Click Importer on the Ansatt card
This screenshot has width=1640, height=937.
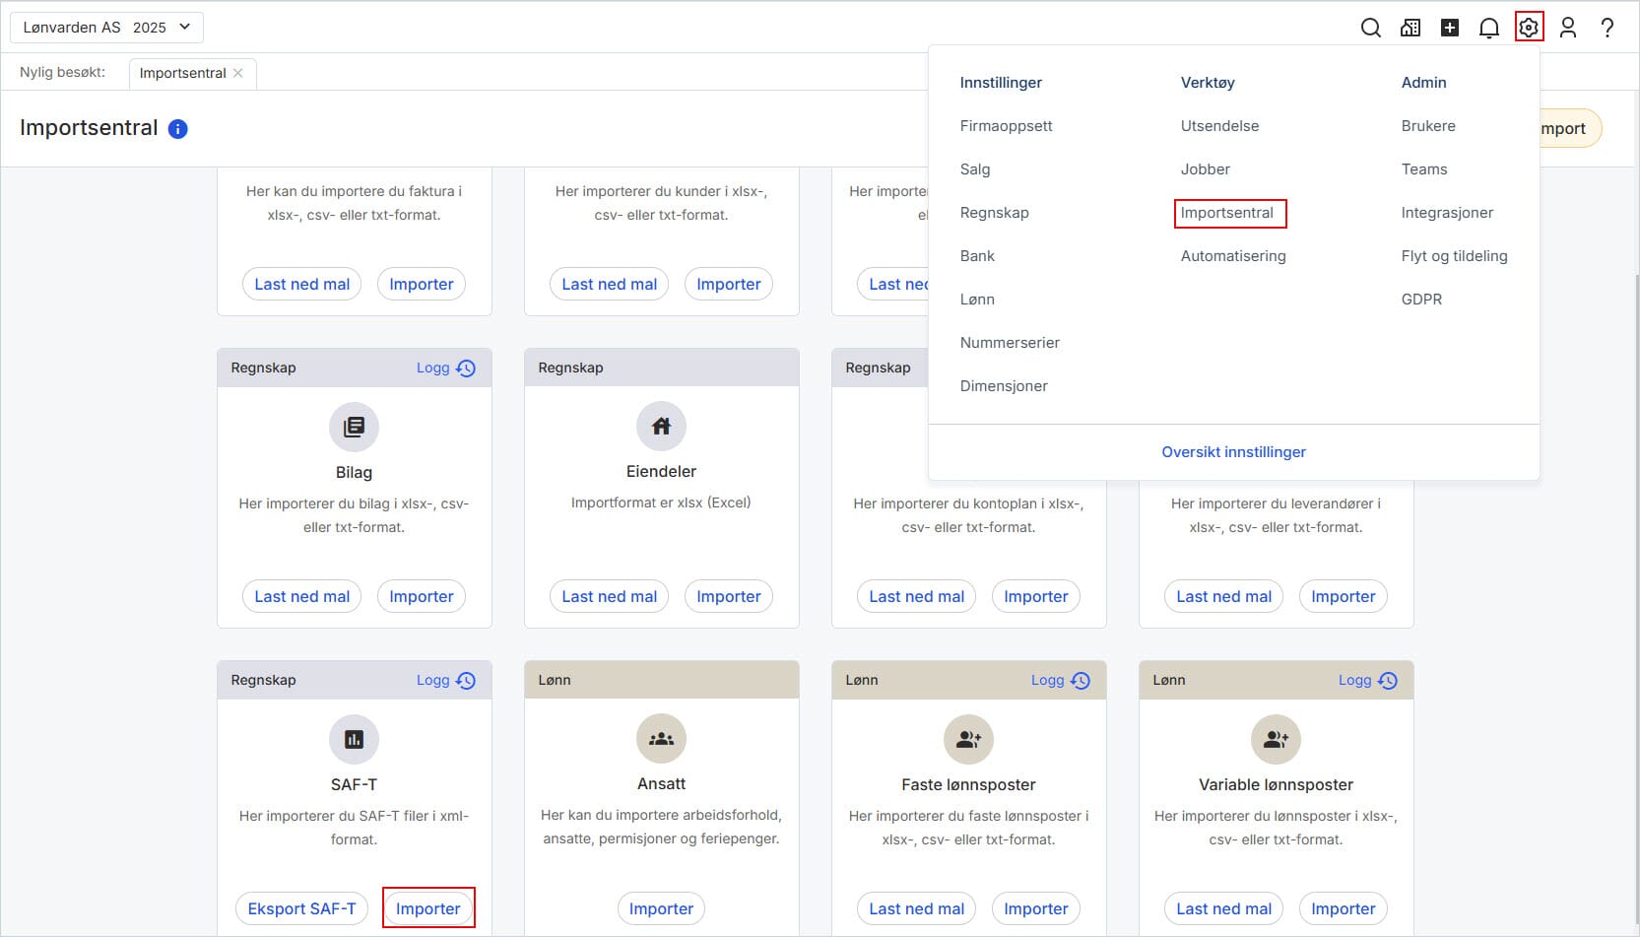661,908
